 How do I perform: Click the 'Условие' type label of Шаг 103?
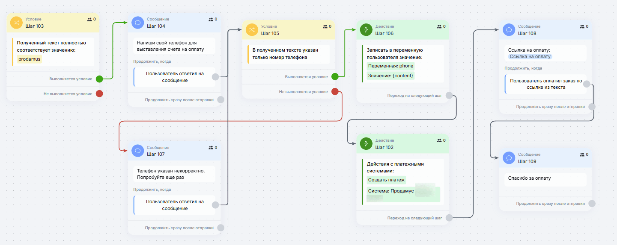coord(33,19)
